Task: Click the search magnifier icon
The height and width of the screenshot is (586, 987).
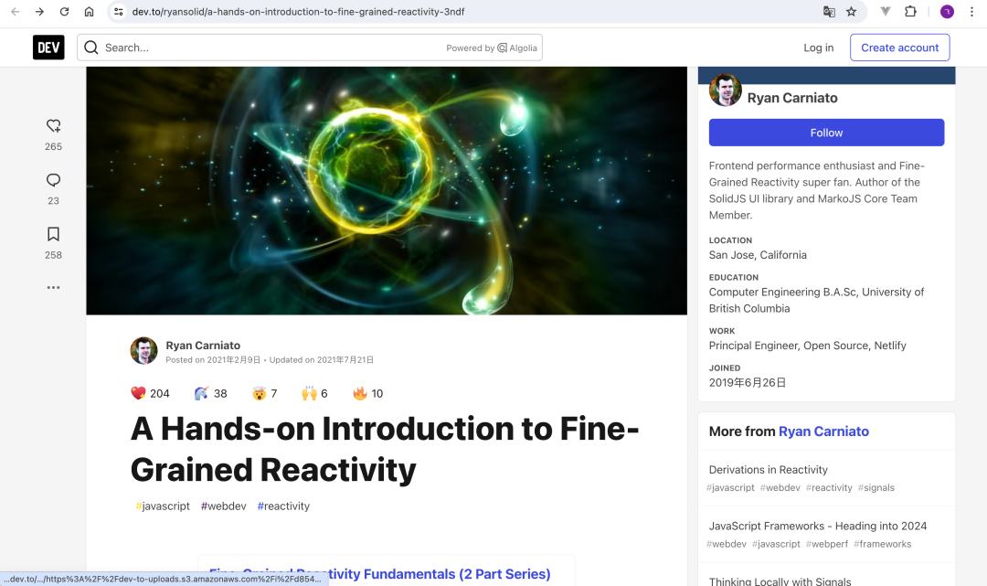Action: coord(92,48)
